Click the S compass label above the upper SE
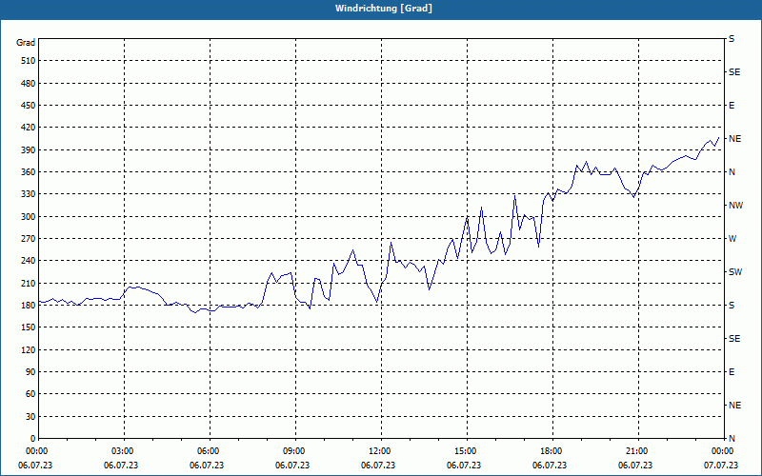This screenshot has width=762, height=476. 732,39
